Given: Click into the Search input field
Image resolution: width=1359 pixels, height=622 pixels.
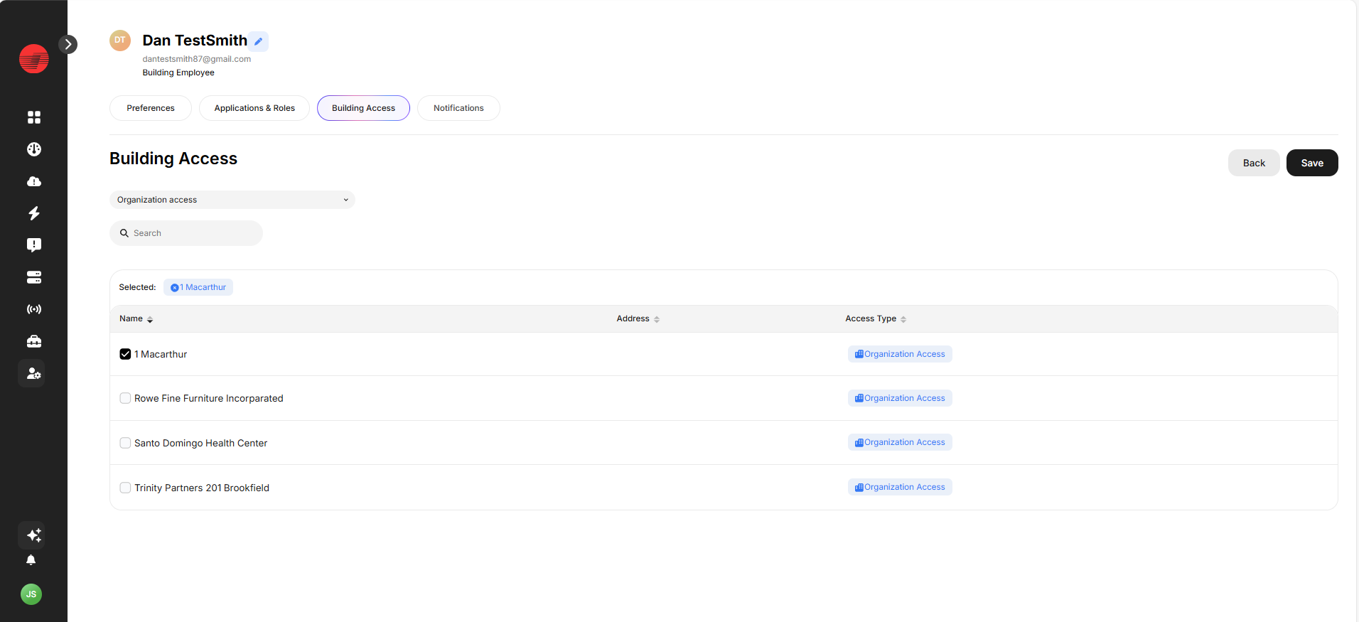Looking at the screenshot, I should pos(192,233).
